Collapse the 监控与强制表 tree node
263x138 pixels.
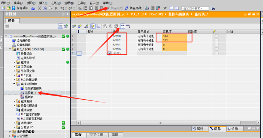tap(14, 84)
